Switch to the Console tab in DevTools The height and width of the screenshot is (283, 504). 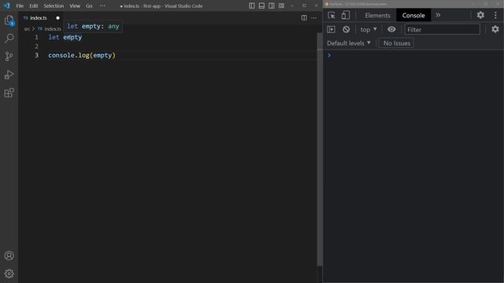[x=413, y=16]
